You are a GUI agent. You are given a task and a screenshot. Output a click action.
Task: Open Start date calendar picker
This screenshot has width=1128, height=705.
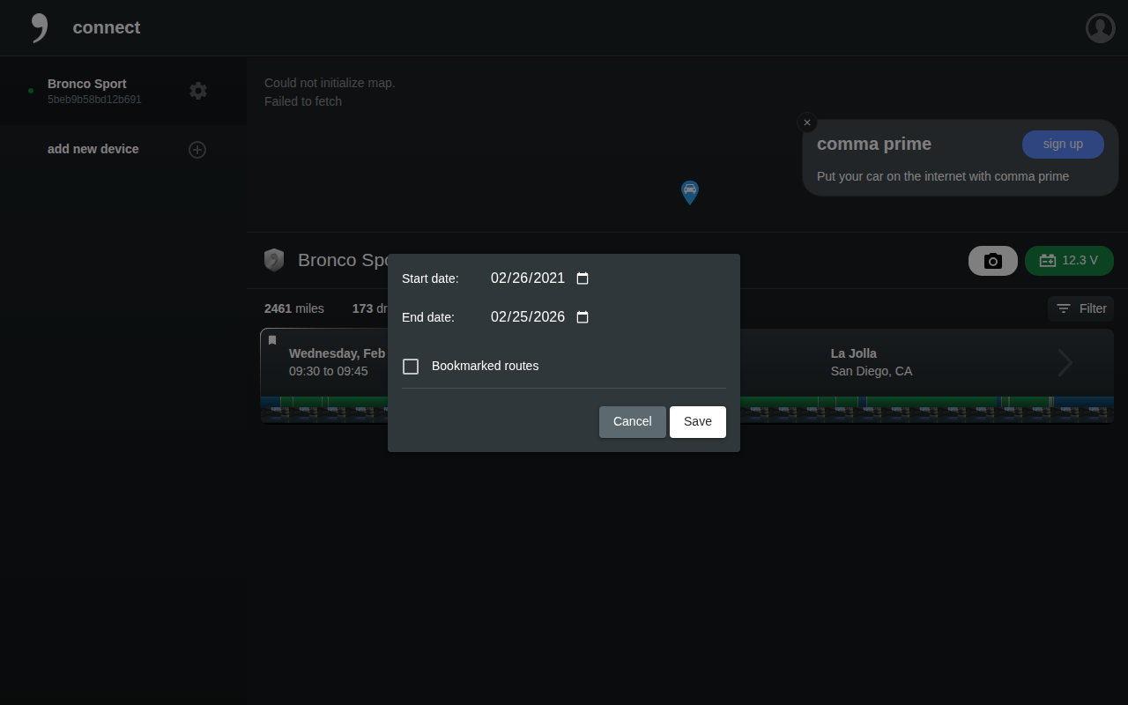(x=583, y=278)
